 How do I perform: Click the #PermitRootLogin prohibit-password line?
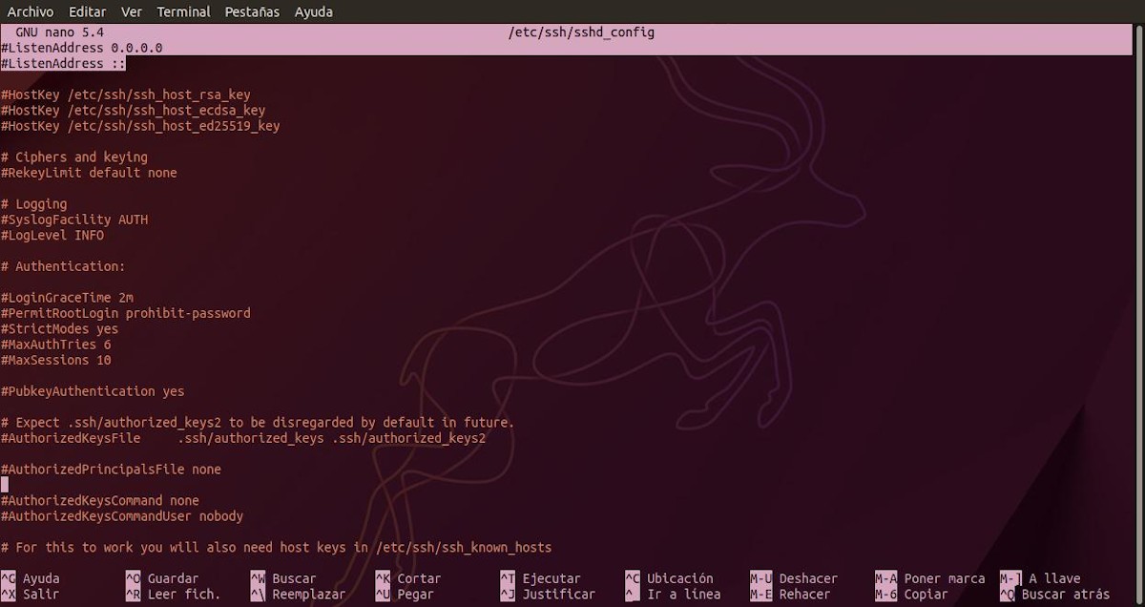click(125, 313)
